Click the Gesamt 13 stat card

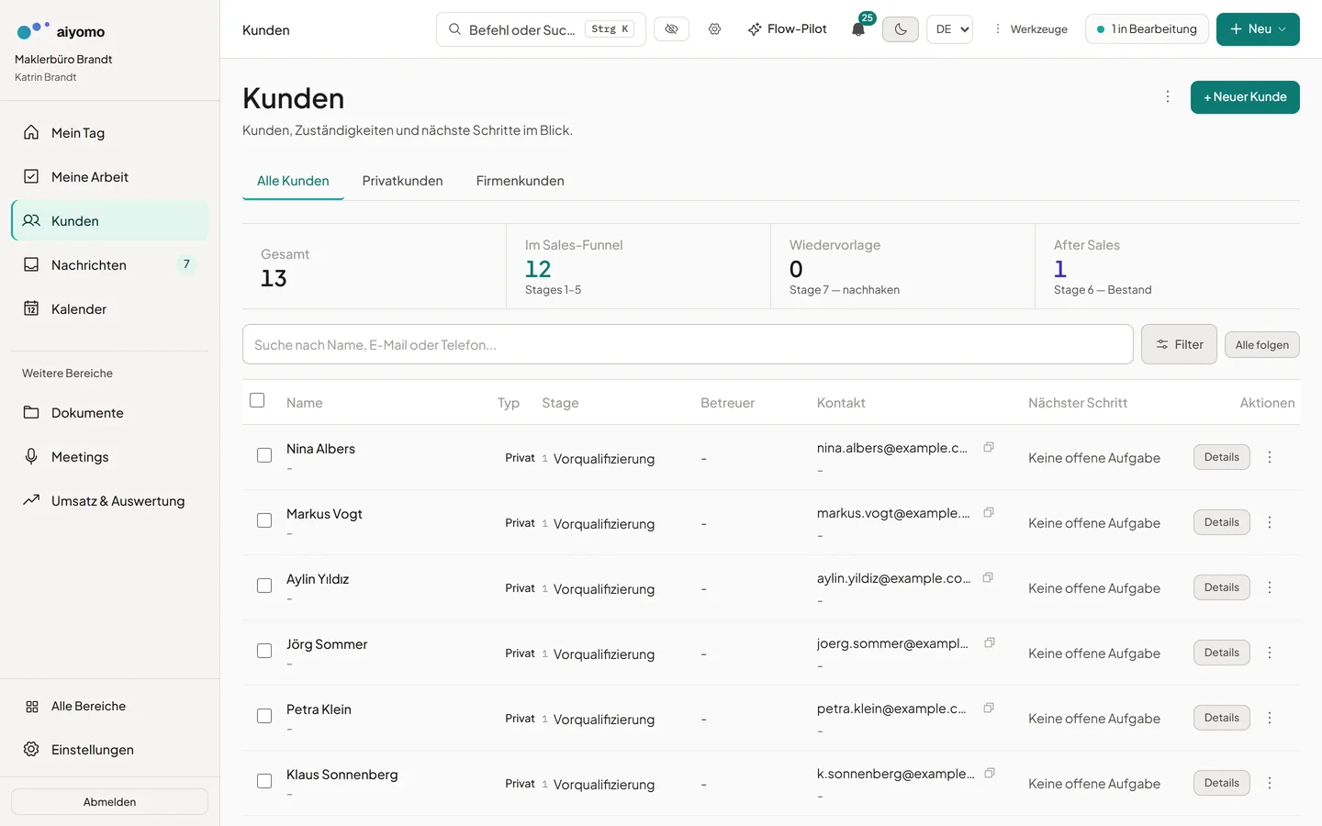[374, 266]
